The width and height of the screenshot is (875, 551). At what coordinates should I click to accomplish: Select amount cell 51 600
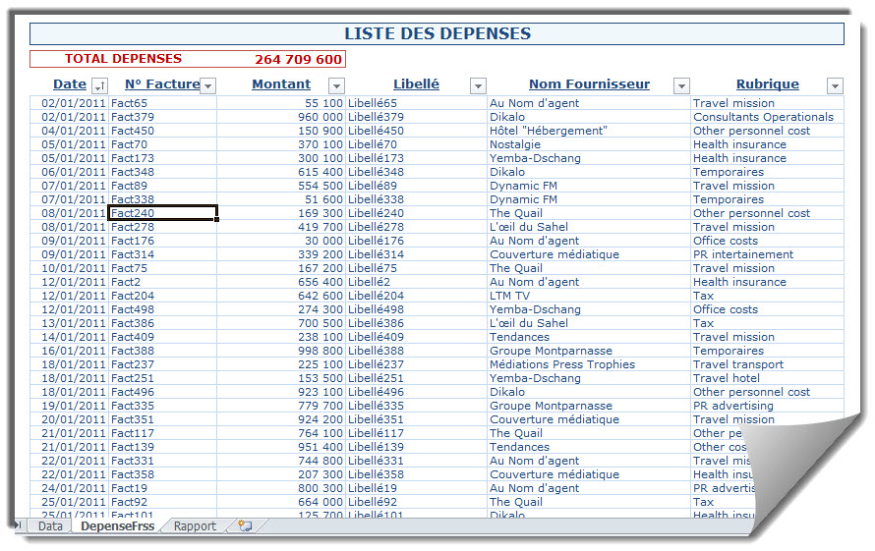click(x=281, y=199)
